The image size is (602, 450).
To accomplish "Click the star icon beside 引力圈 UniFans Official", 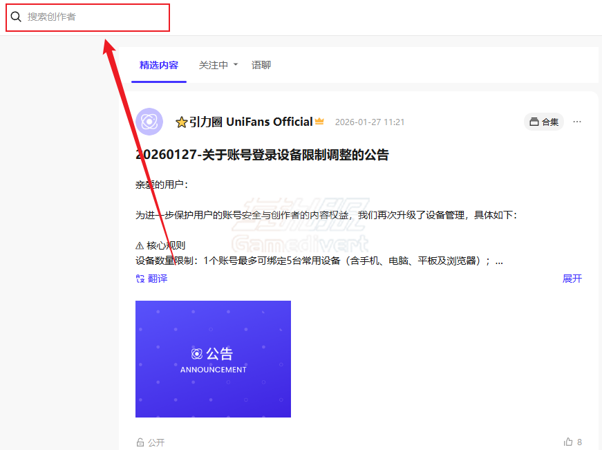I will tap(181, 121).
